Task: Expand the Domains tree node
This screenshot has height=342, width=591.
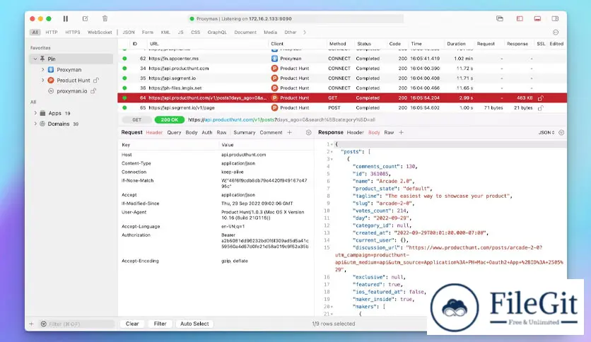Action: (x=35, y=124)
